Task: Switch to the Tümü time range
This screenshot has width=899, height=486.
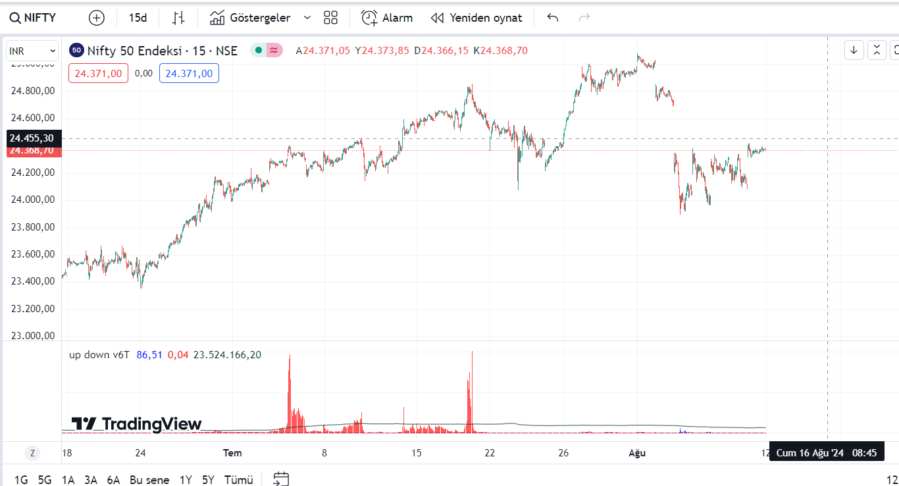Action: point(238,479)
